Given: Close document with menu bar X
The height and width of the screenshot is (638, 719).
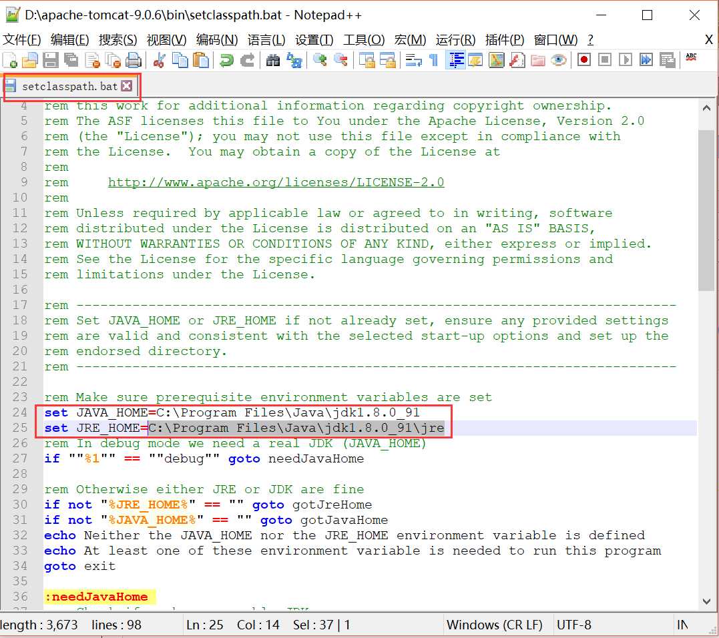Looking at the screenshot, I should click(709, 40).
